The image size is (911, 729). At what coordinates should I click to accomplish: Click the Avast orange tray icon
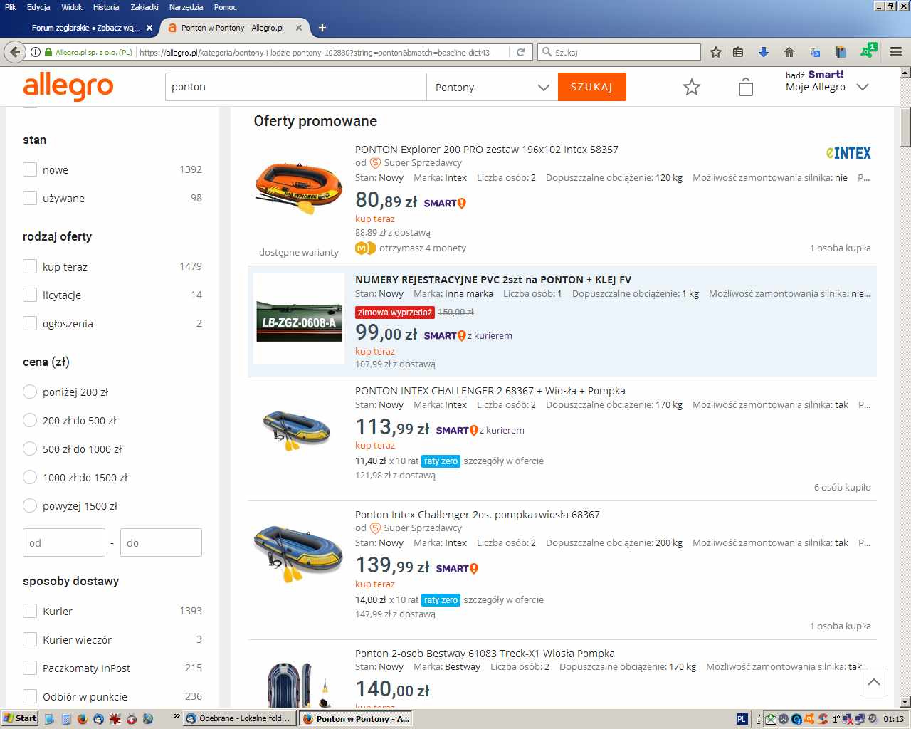pos(809,719)
